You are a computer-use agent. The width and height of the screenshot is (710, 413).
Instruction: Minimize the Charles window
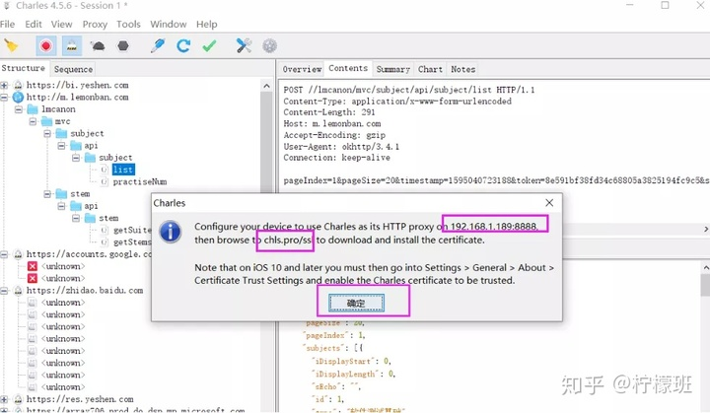pyautogui.click(x=630, y=5)
